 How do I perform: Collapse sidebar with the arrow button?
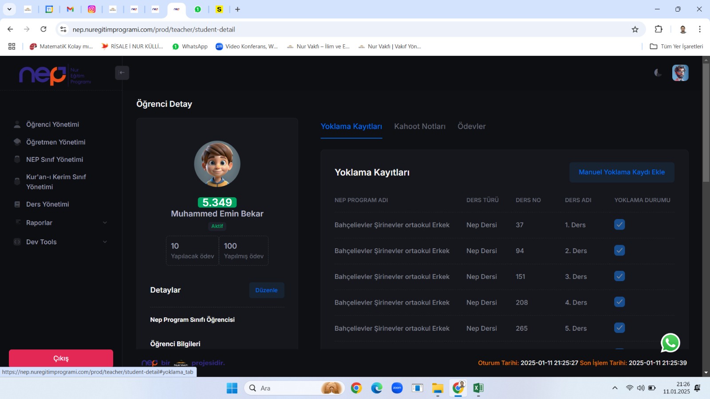(x=122, y=73)
